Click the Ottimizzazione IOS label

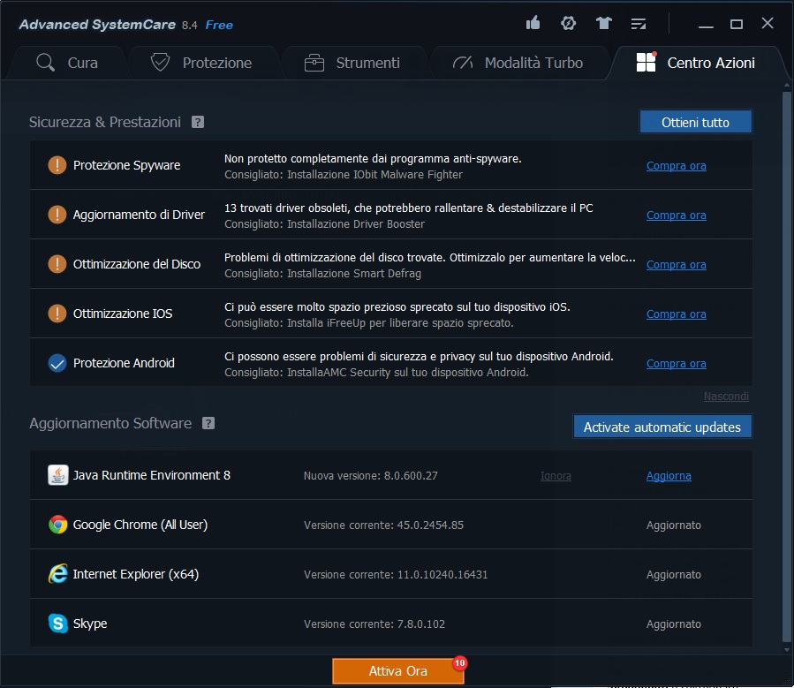click(x=123, y=314)
